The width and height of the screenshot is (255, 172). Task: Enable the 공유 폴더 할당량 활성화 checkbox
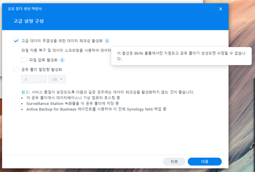click(x=16, y=70)
